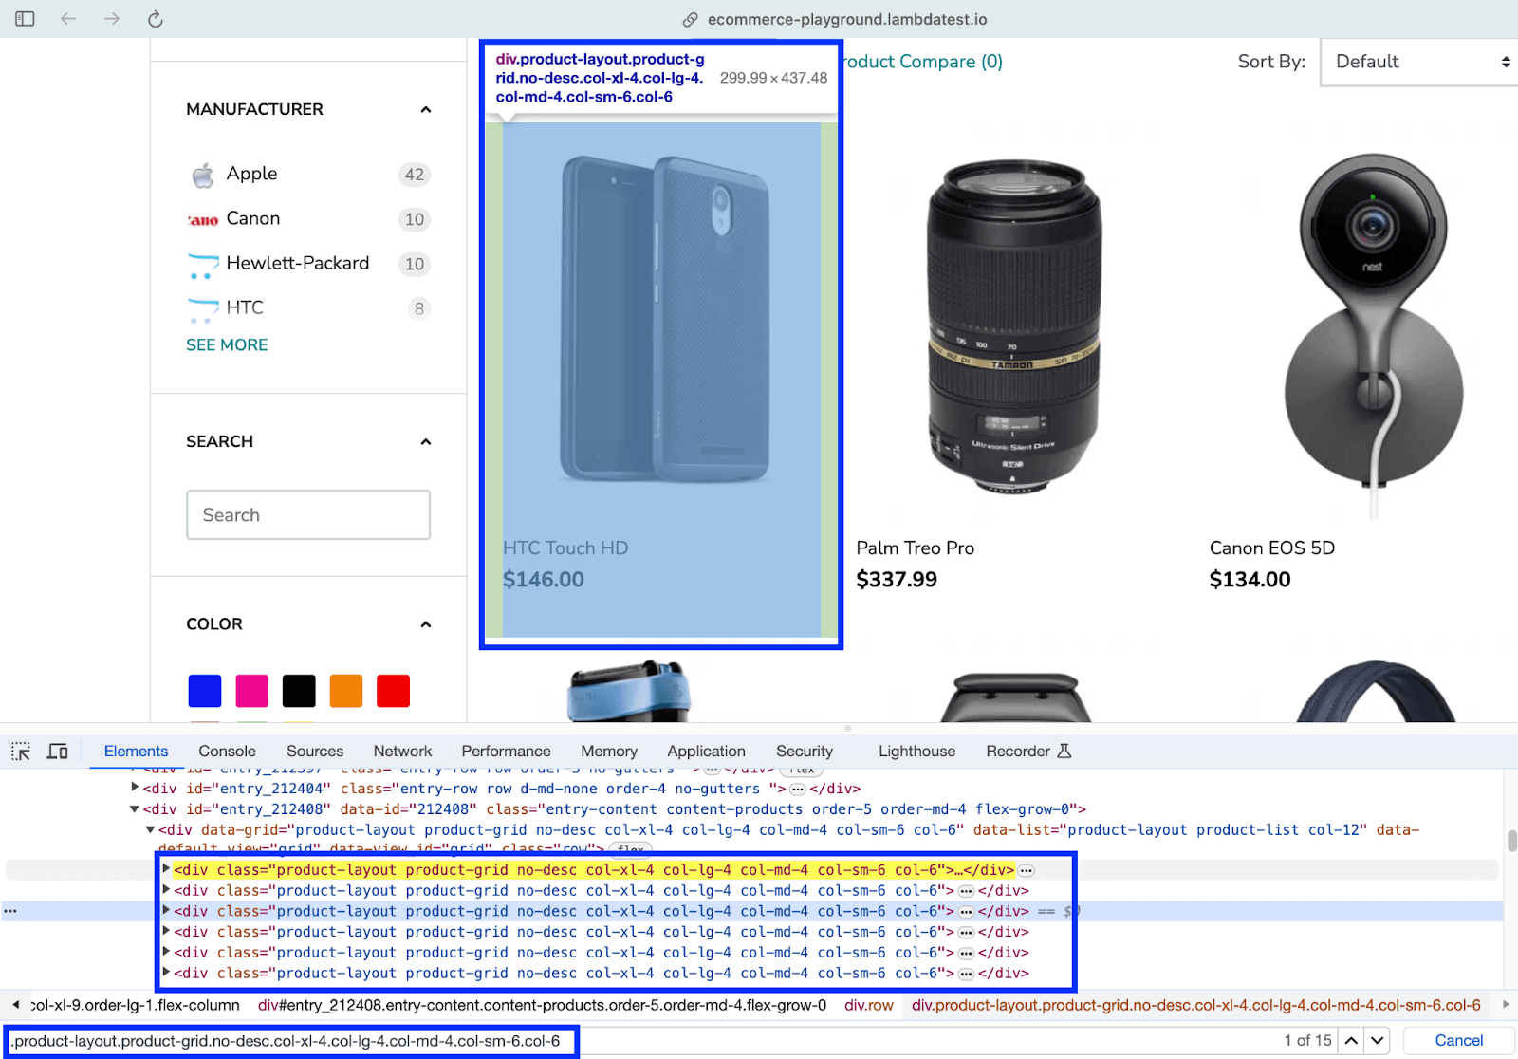Click the browser page reload icon
1518x1059 pixels.
(155, 18)
